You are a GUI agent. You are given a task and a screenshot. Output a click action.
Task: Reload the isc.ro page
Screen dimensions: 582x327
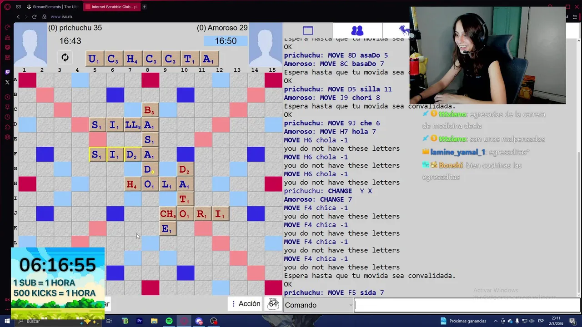(34, 17)
